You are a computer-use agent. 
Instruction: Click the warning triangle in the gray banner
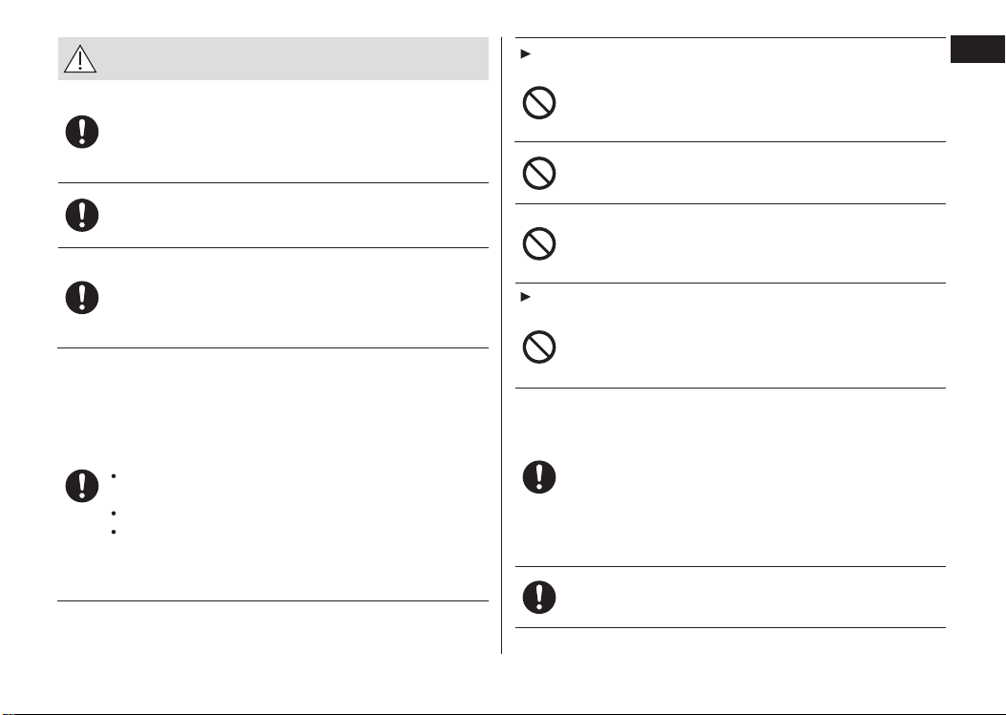coord(80,58)
